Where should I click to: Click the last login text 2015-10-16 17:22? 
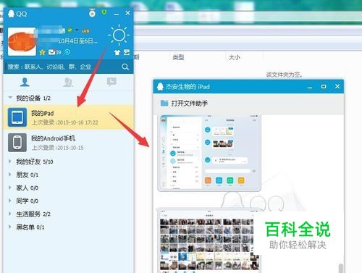click(64, 122)
